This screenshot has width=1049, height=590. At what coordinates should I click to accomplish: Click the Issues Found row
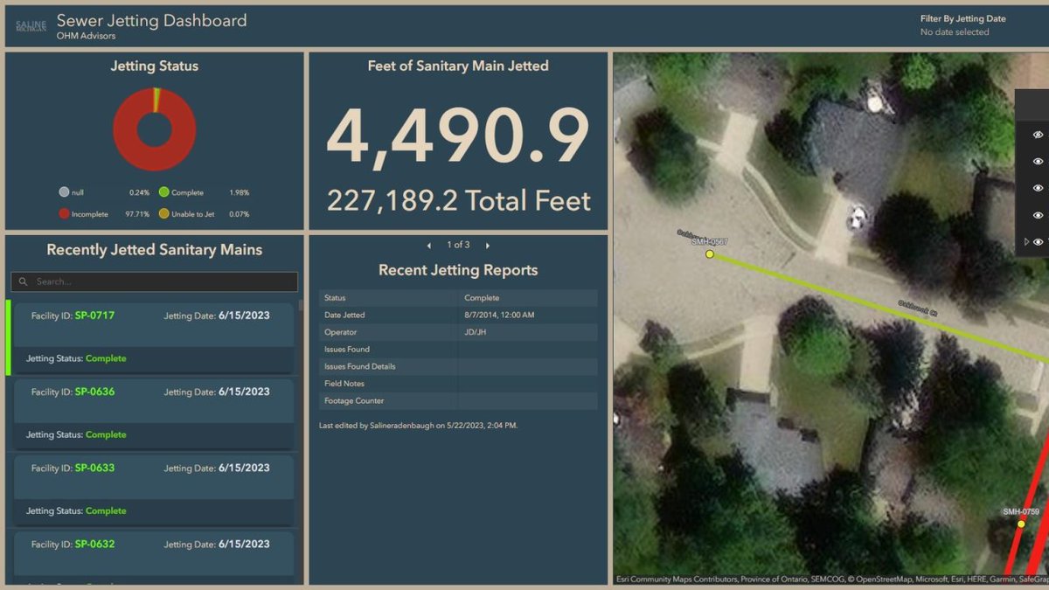click(x=458, y=350)
